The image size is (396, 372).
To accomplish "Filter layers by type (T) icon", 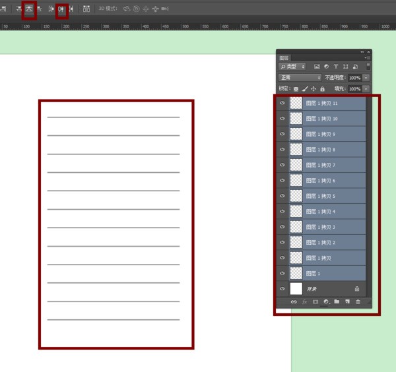I will 336,67.
